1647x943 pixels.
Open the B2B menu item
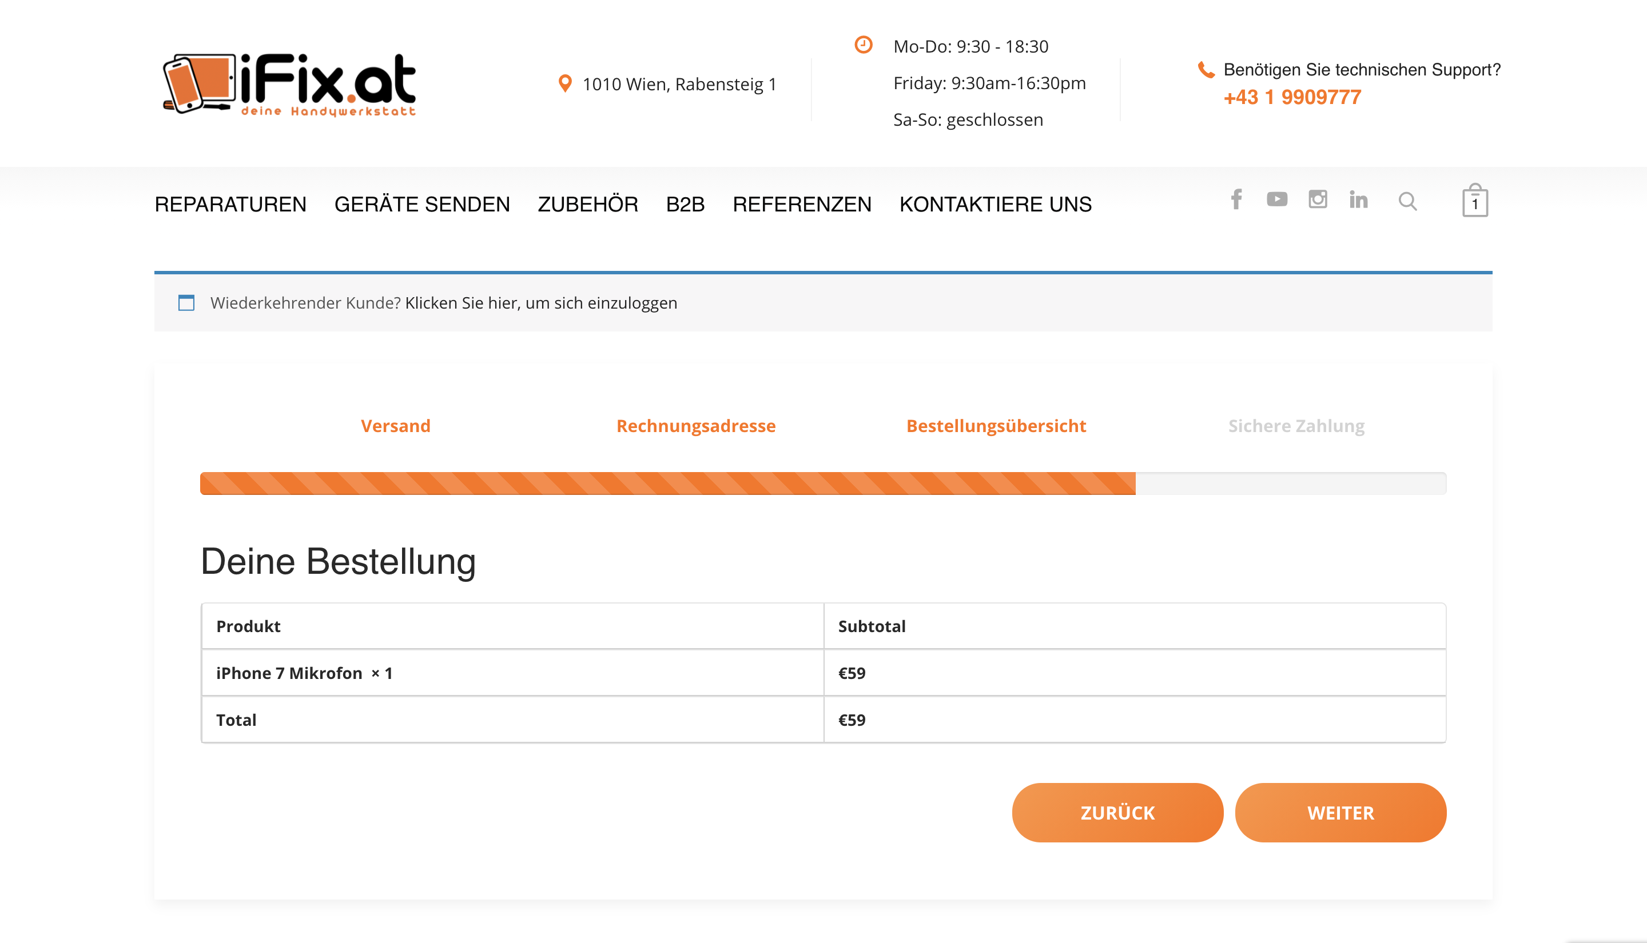[x=686, y=205]
